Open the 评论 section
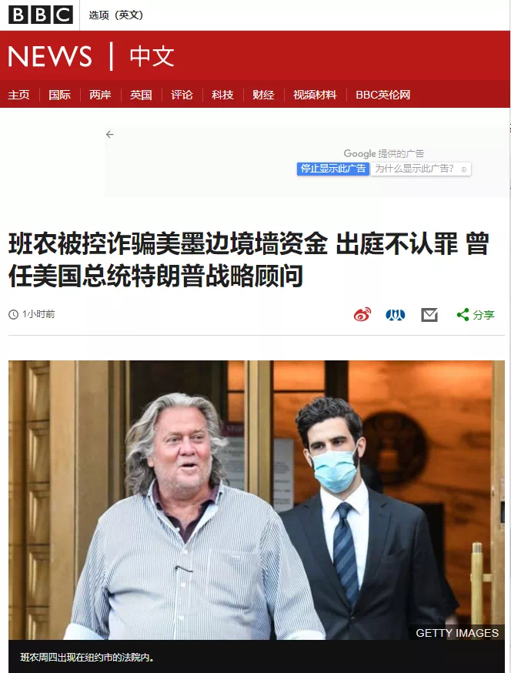Viewport: 511px width, 673px height. pos(182,95)
